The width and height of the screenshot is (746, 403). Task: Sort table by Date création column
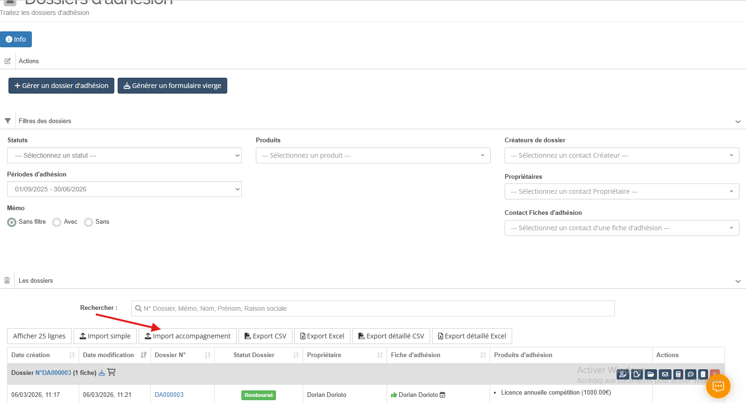43,355
